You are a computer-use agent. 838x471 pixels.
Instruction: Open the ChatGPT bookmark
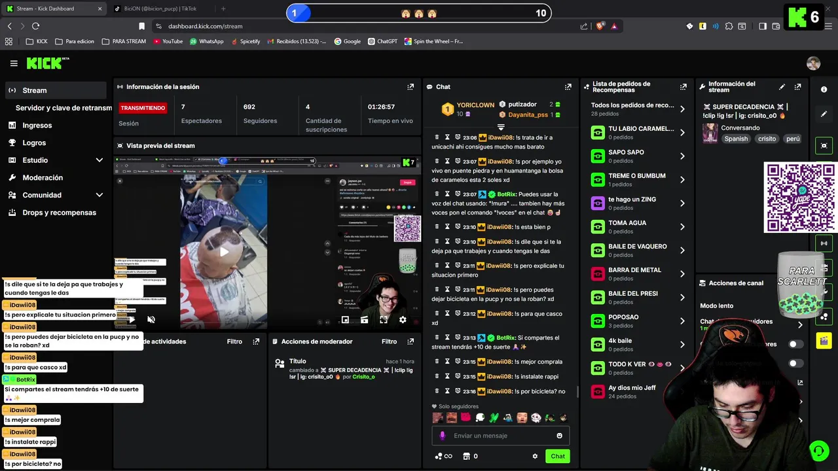382,41
